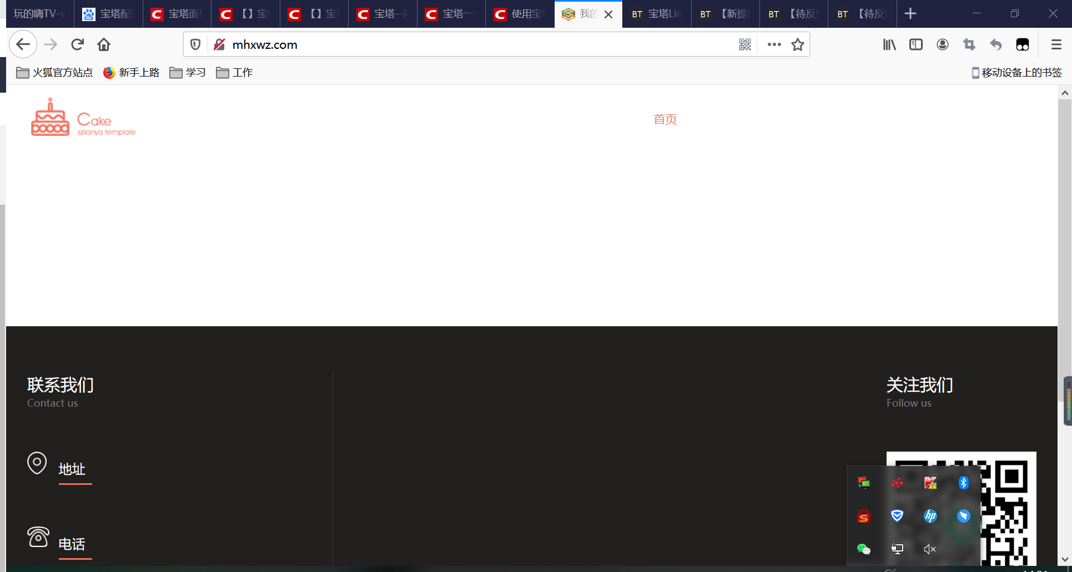Go forward to next page
This screenshot has width=1072, height=572.
pyautogui.click(x=51, y=44)
